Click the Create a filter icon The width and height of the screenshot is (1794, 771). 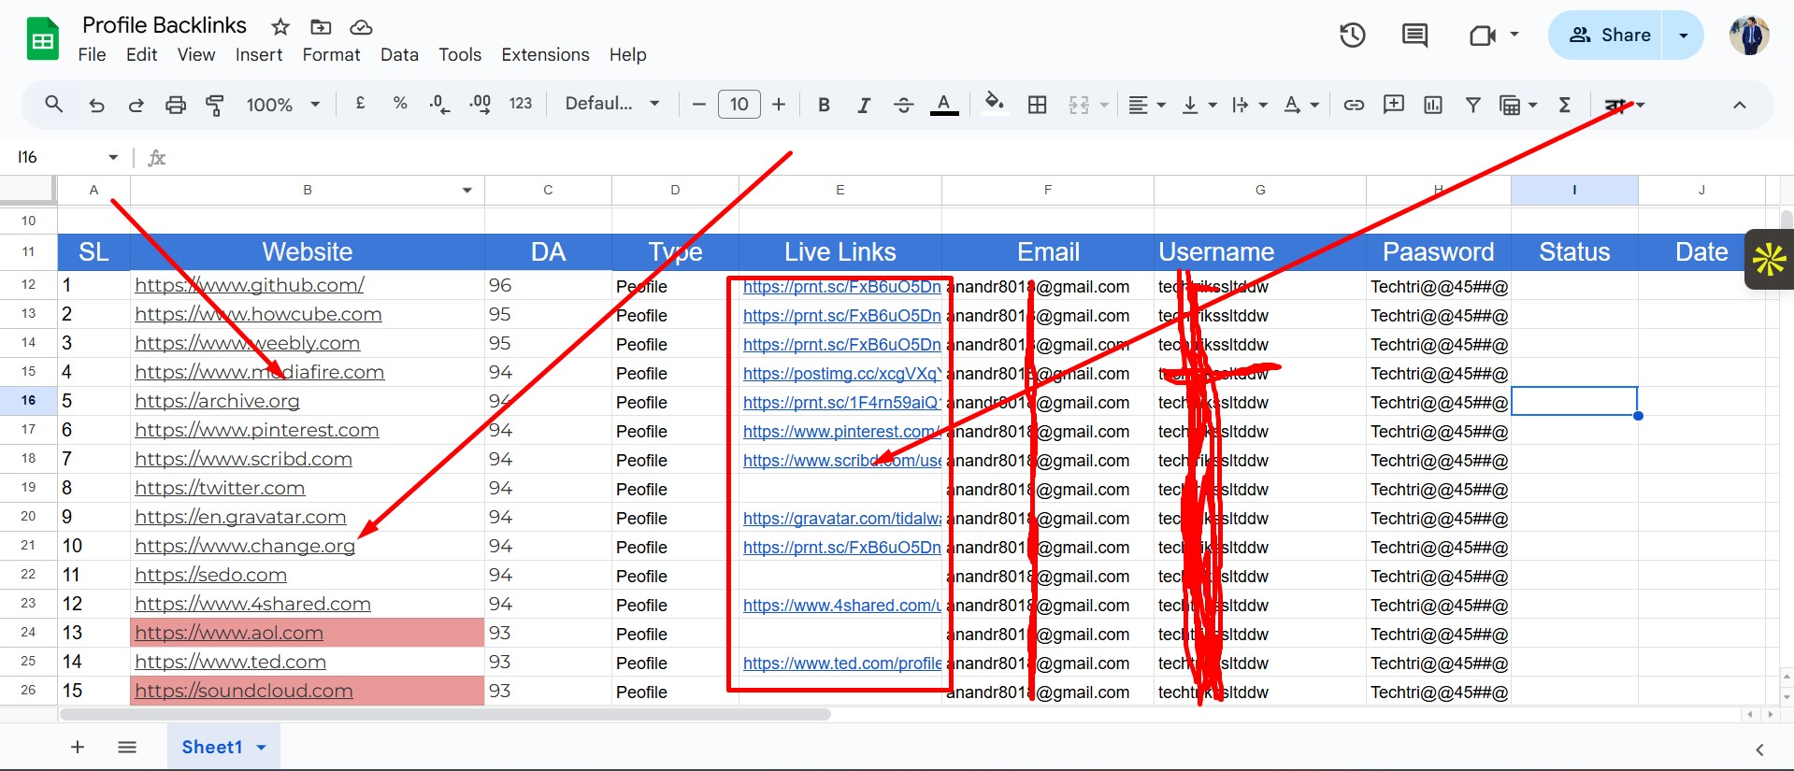pos(1472,105)
